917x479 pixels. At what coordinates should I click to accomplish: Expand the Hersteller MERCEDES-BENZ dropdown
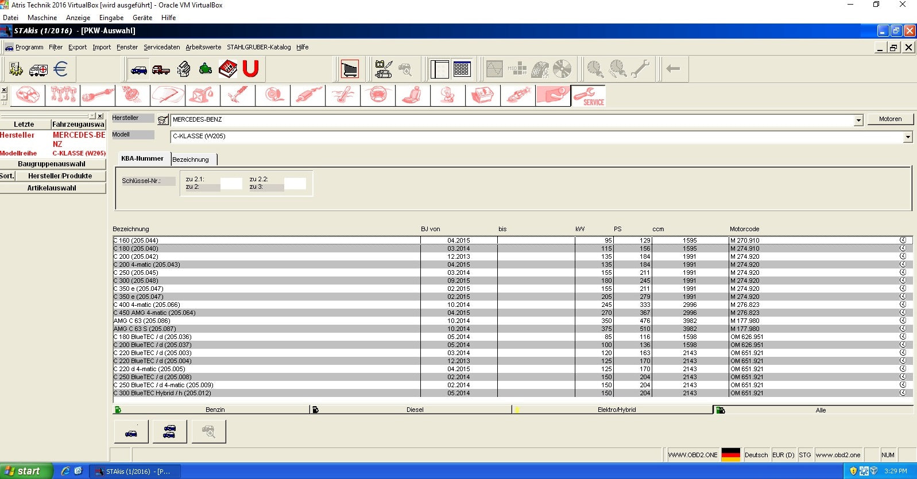pos(858,120)
